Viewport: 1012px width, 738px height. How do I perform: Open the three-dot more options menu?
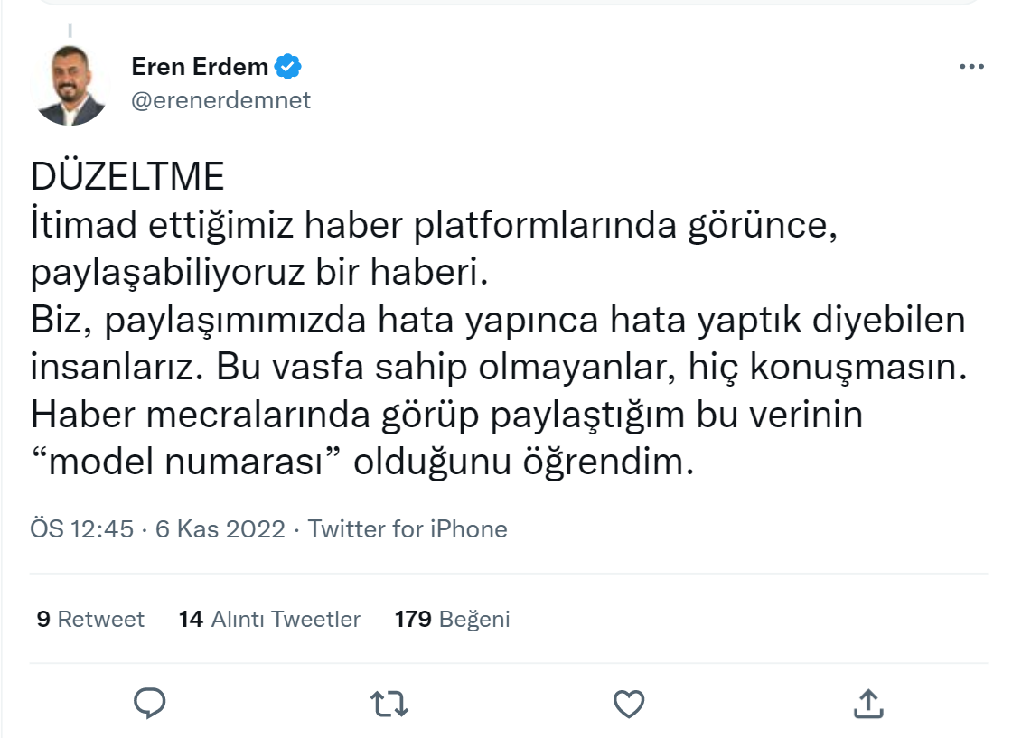(971, 67)
